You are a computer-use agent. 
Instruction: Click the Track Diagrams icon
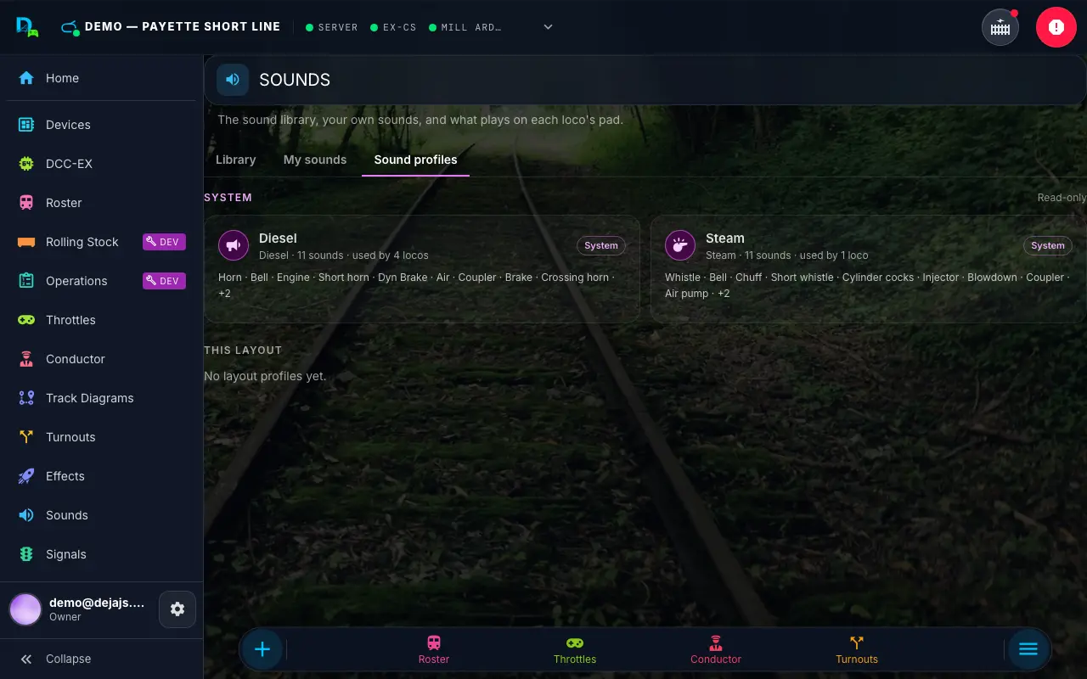[26, 398]
